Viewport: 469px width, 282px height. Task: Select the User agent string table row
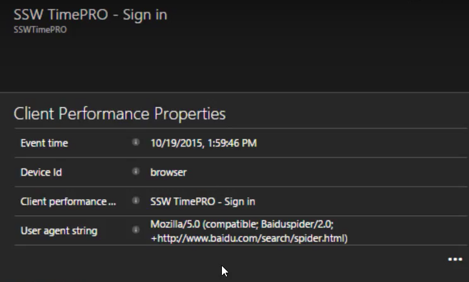click(x=241, y=231)
